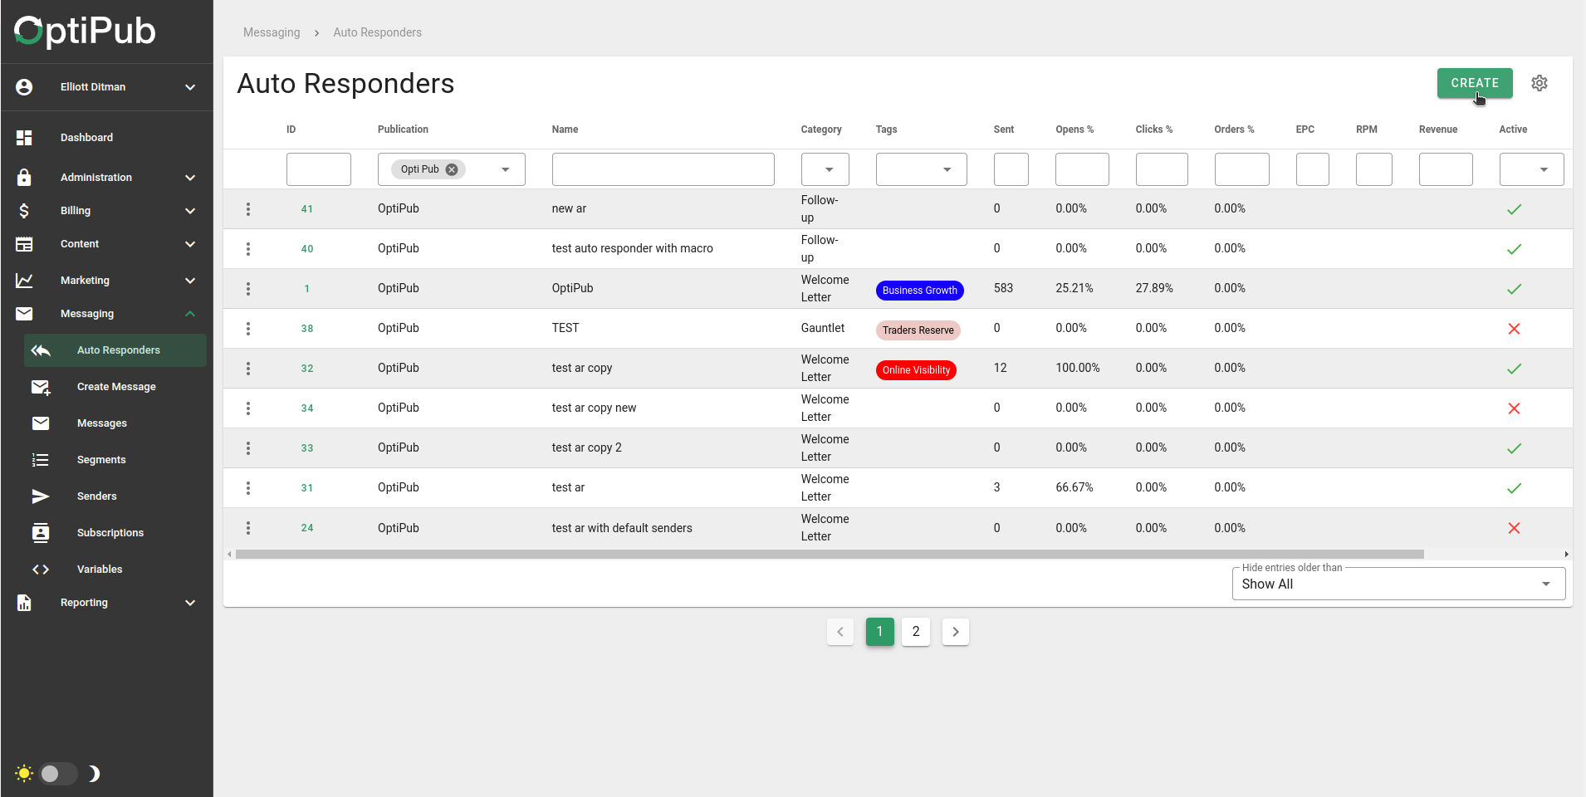Toggle active status X for TEST row
1586x797 pixels.
1514,329
